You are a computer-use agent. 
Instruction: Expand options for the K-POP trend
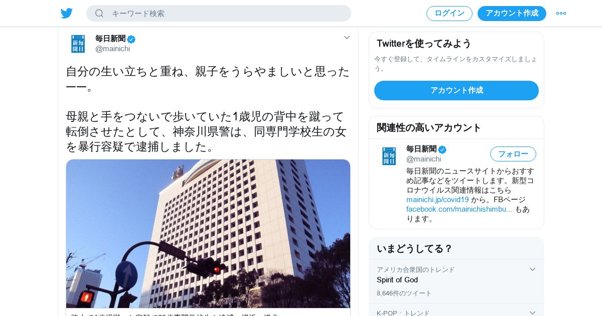coord(532,313)
